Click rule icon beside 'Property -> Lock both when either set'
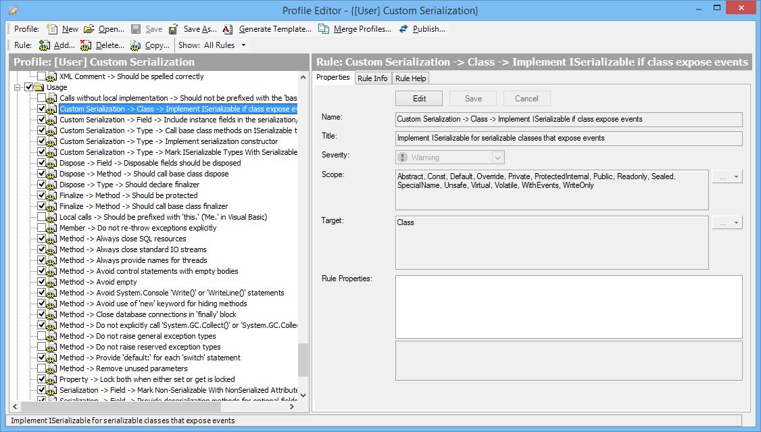 coord(51,379)
